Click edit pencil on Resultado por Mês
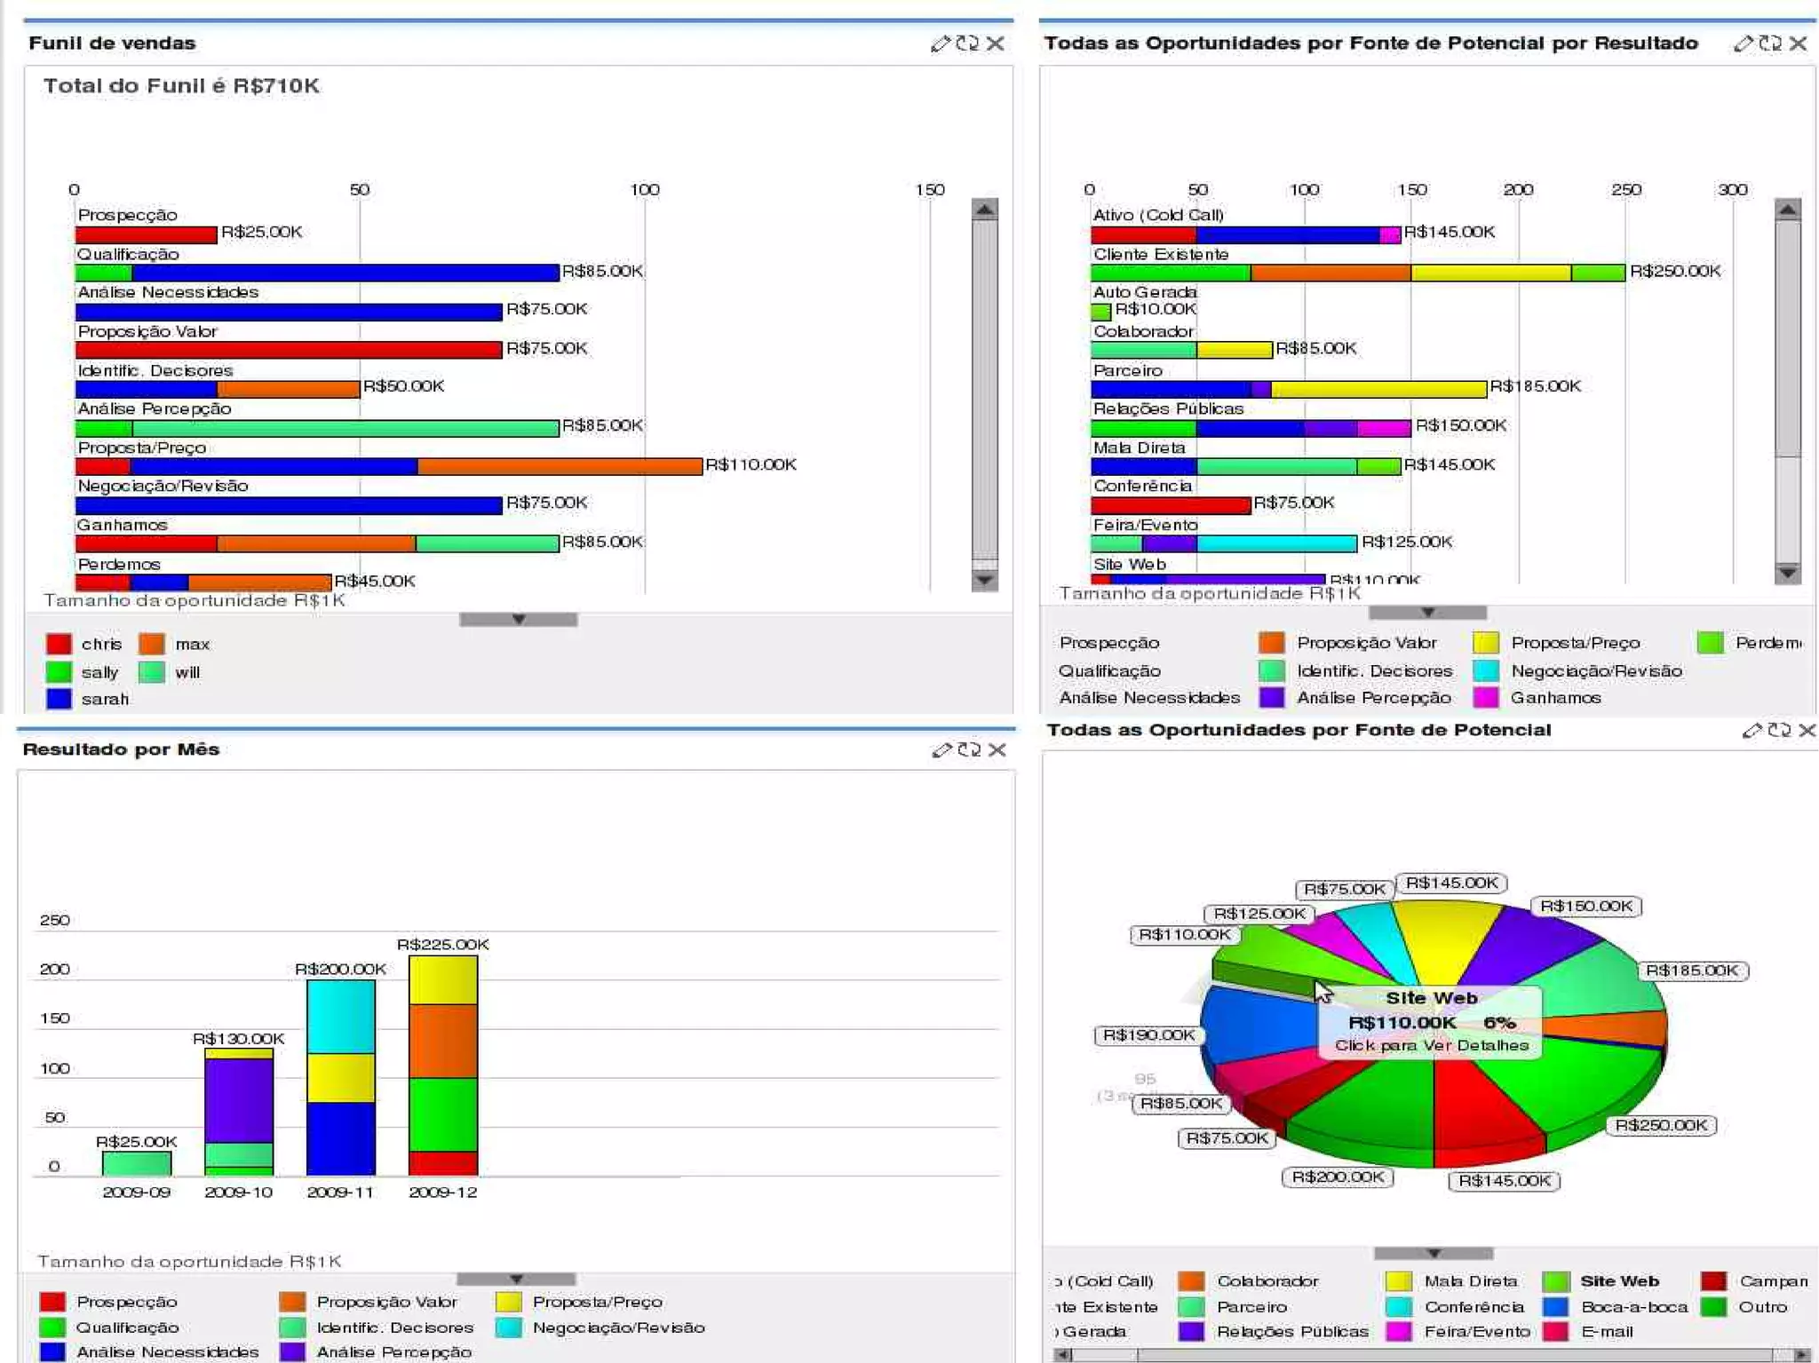The image size is (1819, 1363). (941, 750)
